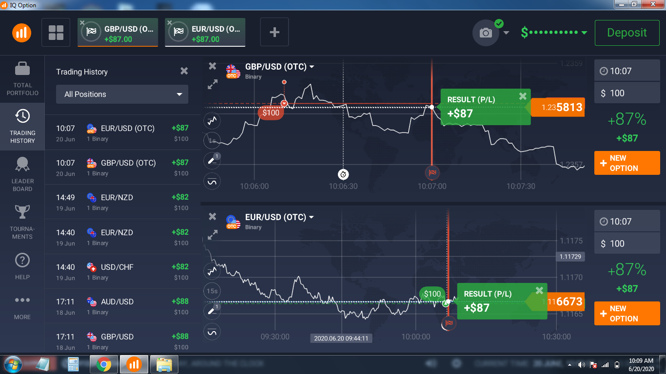
Task: Open the Total Portfolio briefcase icon
Action: click(22, 69)
